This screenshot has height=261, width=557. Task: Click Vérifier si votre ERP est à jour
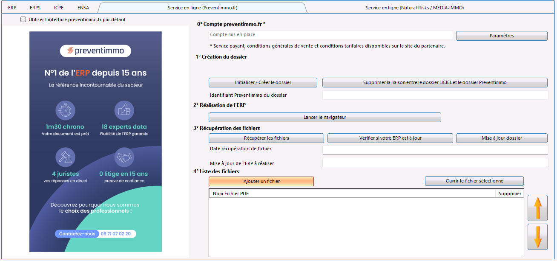pos(390,138)
